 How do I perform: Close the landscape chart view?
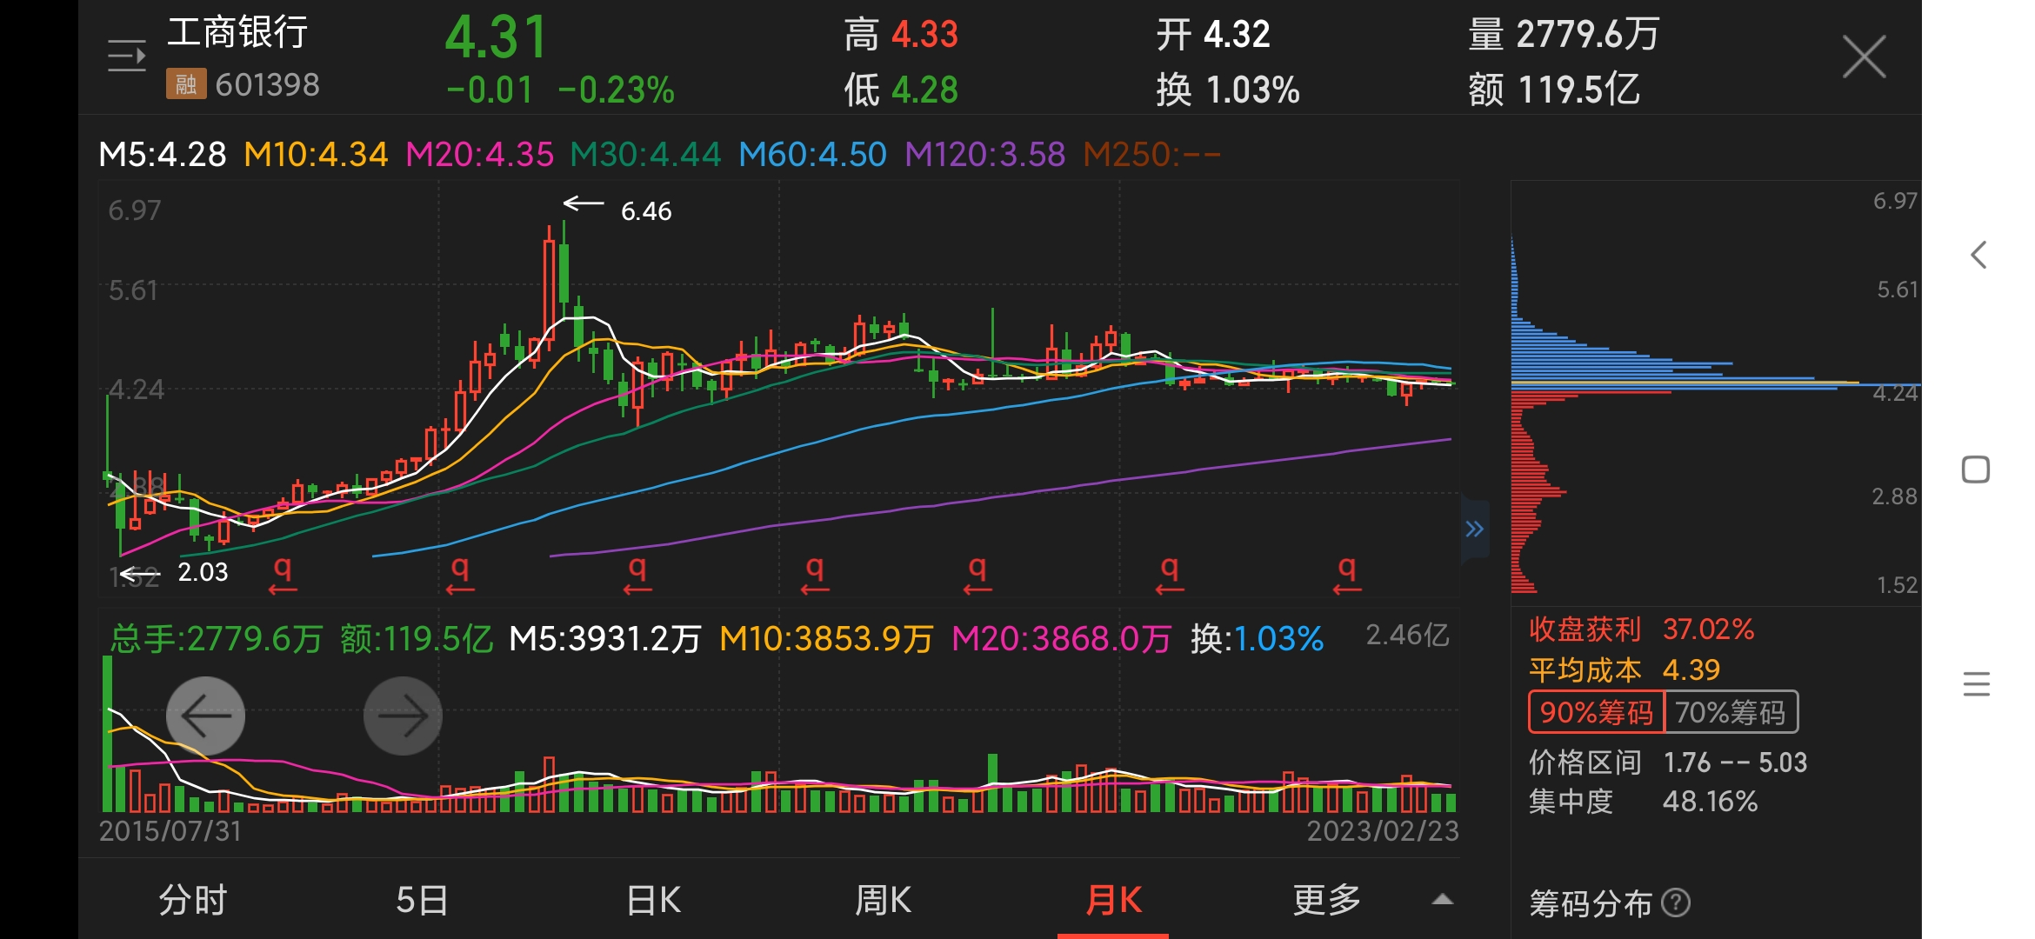pyautogui.click(x=1864, y=57)
